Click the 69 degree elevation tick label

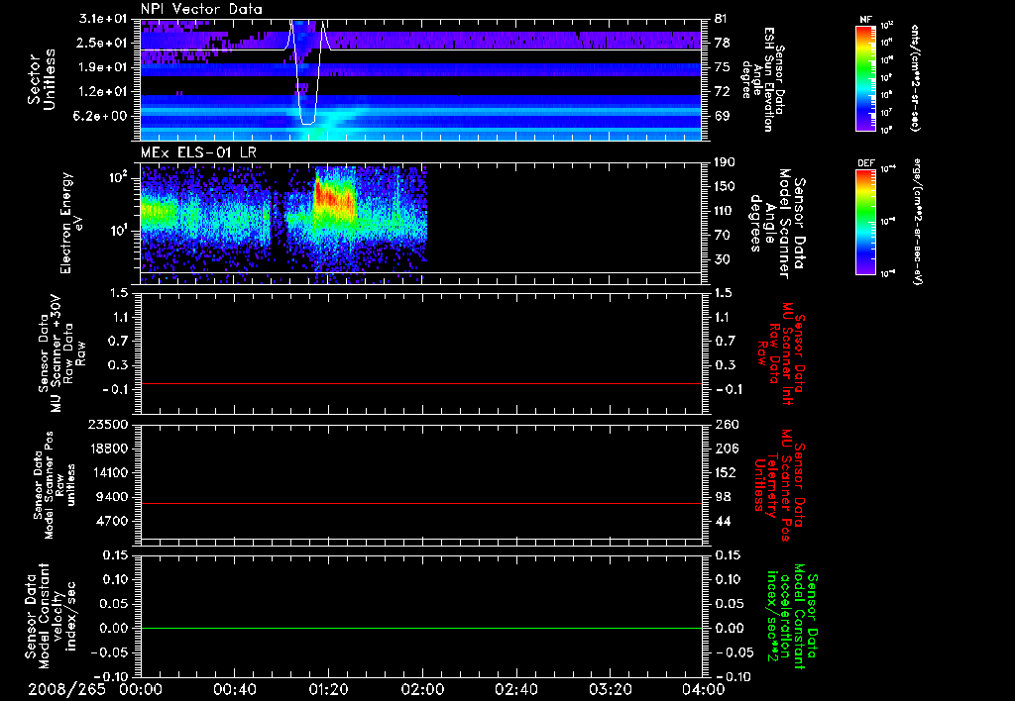722,116
